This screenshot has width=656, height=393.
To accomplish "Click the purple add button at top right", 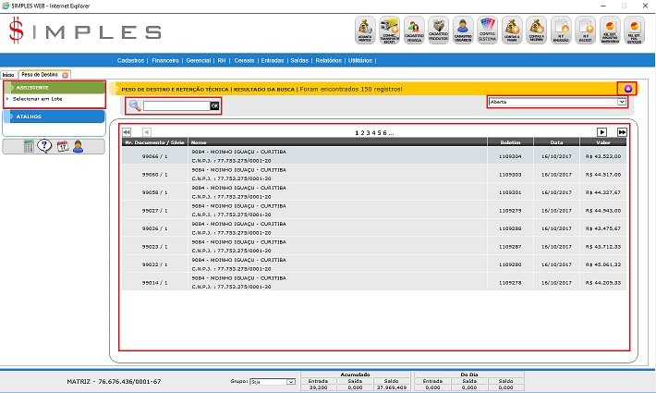I will pos(628,89).
